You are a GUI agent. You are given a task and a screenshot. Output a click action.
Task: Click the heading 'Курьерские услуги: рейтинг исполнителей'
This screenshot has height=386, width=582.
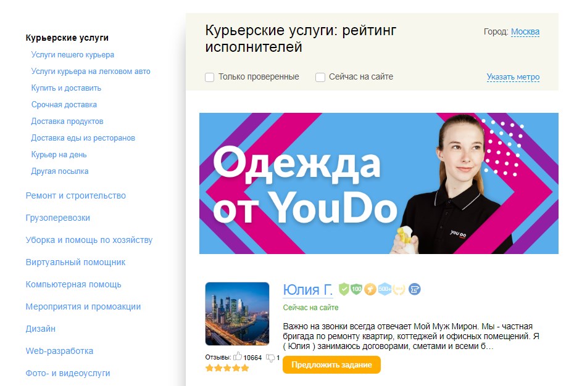tap(301, 39)
